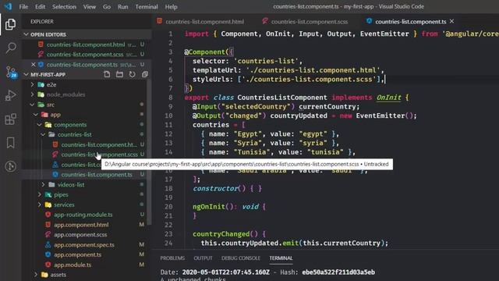Click the countryChanged method name on line 23
Image resolution: width=499 pixels, height=281 pixels.
(x=221, y=234)
